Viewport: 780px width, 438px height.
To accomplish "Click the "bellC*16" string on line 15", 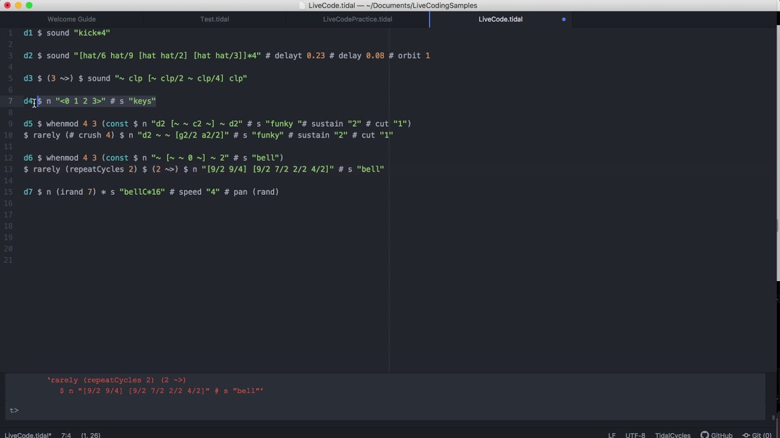I will click(142, 192).
